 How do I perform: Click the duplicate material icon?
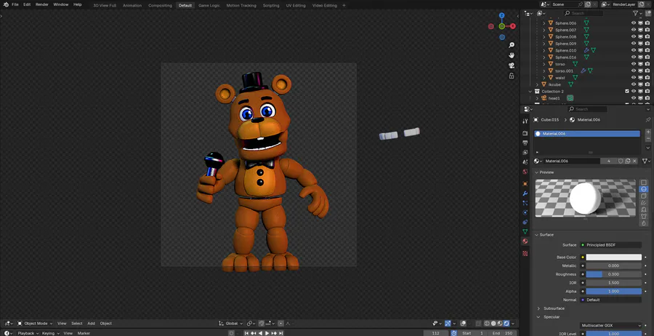point(628,161)
